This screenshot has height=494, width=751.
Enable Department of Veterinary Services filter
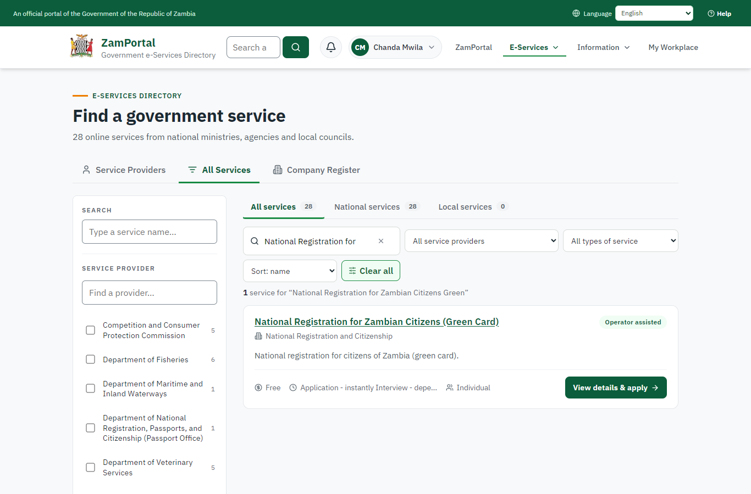coord(91,468)
